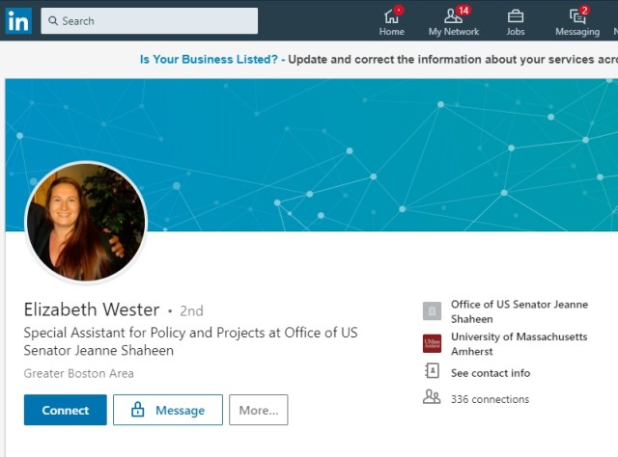Click the contact info card icon
The height and width of the screenshot is (457, 618).
tap(432, 372)
